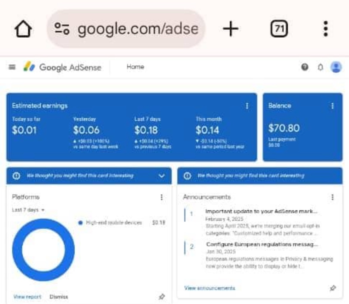Pin the Platforms card
Screen dimensions: 349x304
click(161, 297)
